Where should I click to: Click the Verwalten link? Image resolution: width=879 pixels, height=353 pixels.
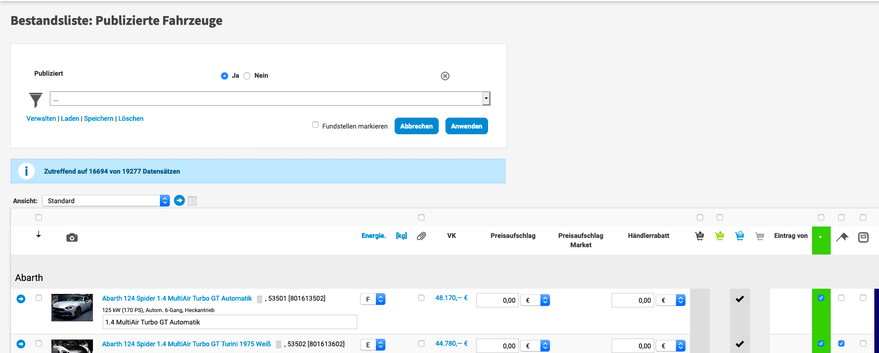pyautogui.click(x=41, y=119)
